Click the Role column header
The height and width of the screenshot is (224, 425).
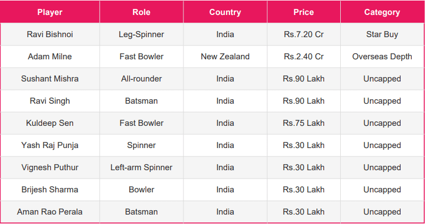[x=141, y=12]
